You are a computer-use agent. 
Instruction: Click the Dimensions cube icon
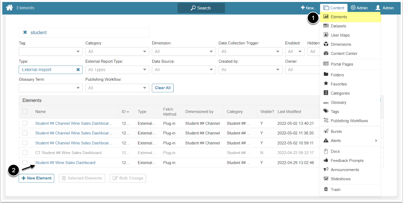click(326, 44)
